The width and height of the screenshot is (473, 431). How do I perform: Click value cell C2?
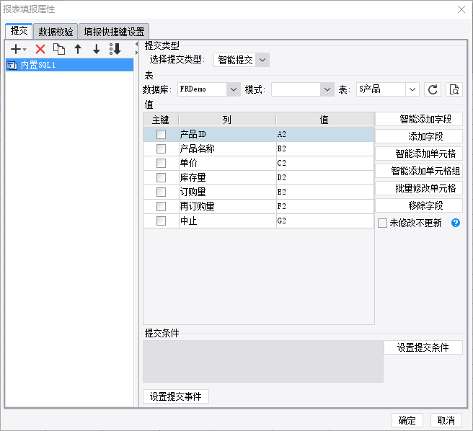[x=325, y=163]
